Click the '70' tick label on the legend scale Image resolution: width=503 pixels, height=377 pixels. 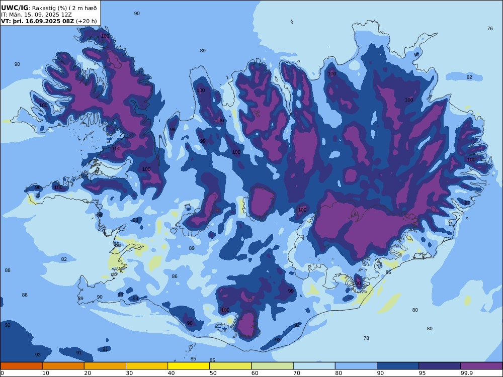(x=297, y=373)
